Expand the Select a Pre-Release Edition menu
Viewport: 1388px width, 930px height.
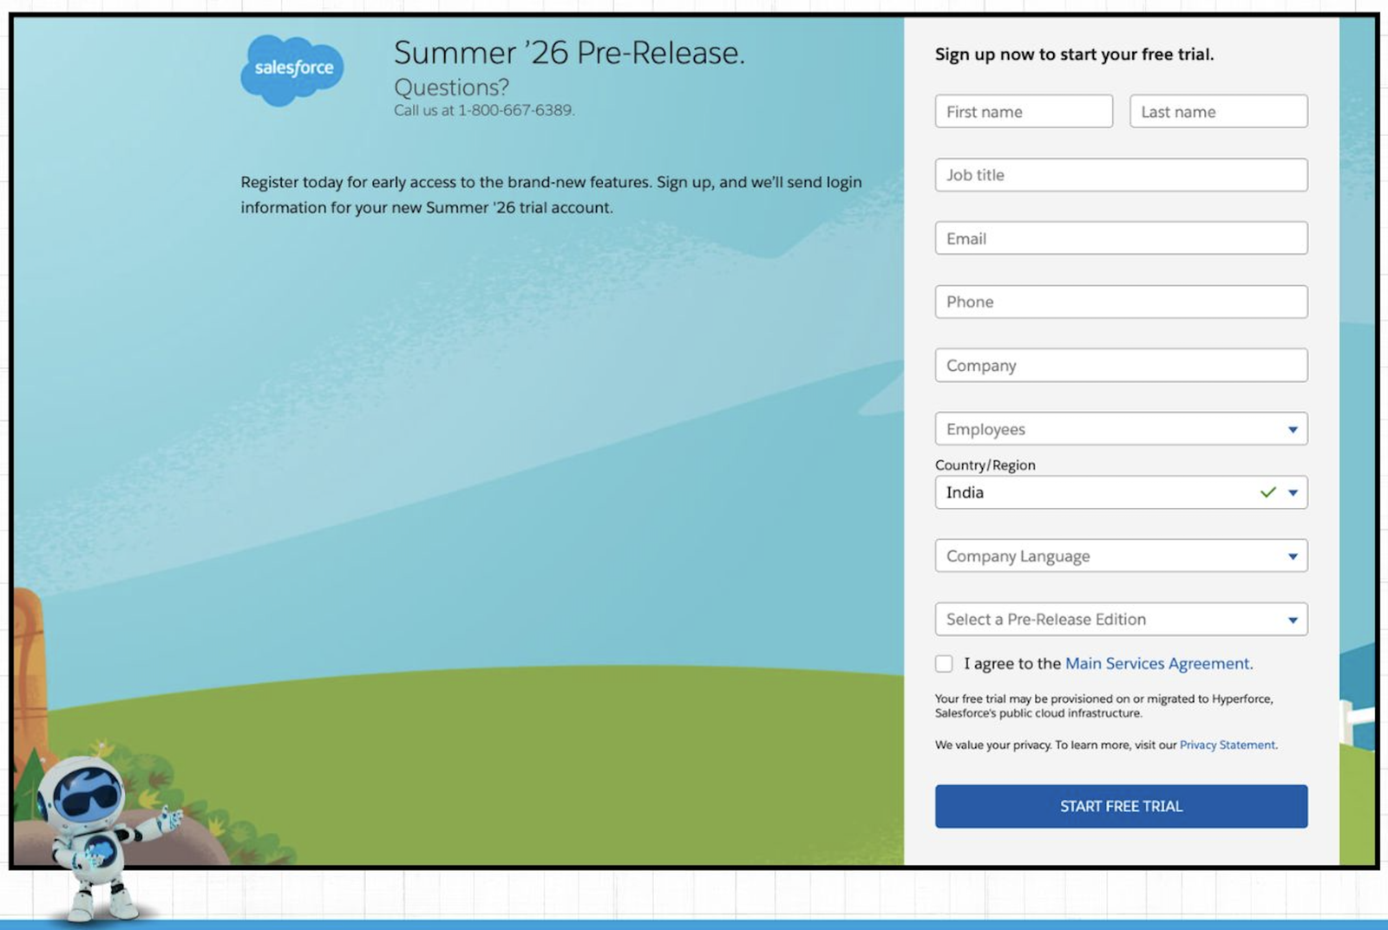(1120, 619)
